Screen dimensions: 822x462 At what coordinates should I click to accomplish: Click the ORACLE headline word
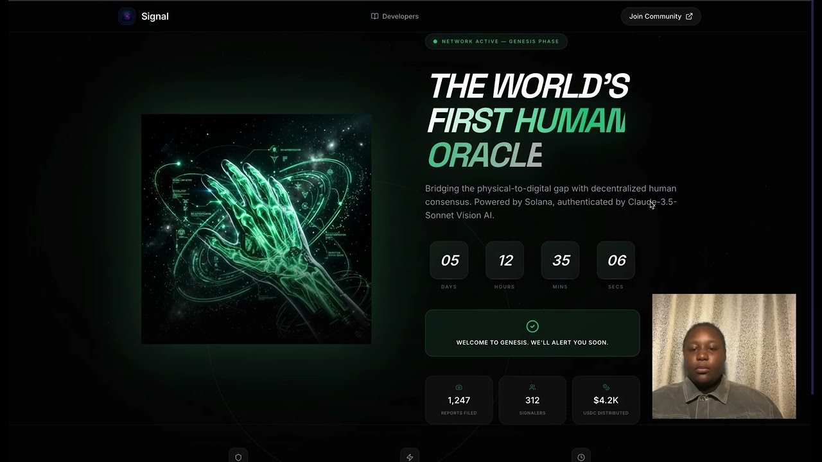pos(485,155)
